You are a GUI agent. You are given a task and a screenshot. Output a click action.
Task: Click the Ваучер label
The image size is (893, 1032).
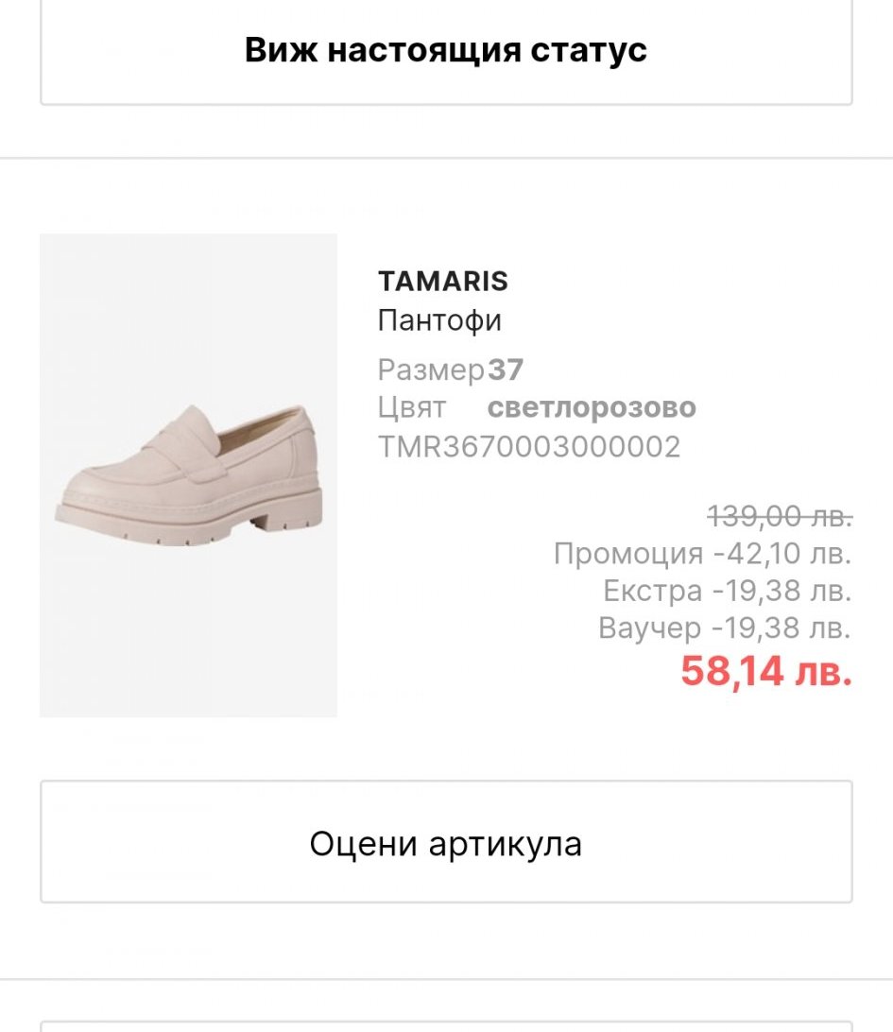[x=649, y=628]
